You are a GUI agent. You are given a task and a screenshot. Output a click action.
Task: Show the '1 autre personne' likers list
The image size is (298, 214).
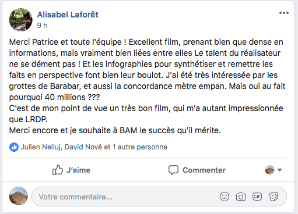pyautogui.click(x=140, y=147)
